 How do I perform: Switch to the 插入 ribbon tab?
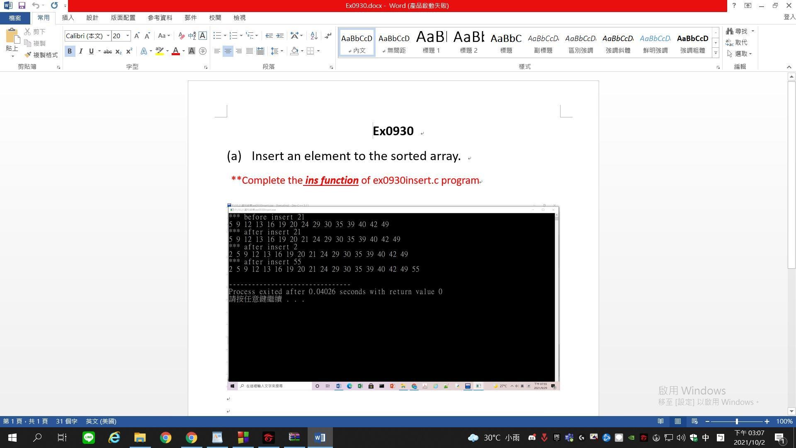point(68,17)
